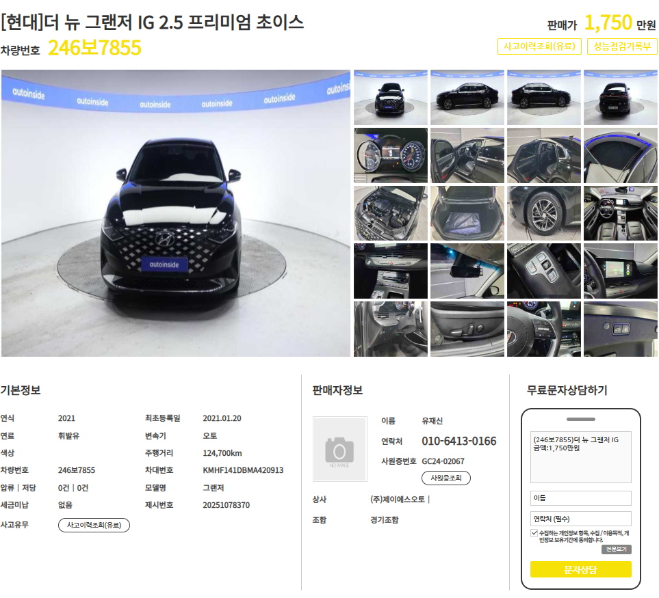Click the 사고이력조회(유료) button in the 사고유무 row
The height and width of the screenshot is (598, 659).
(94, 525)
